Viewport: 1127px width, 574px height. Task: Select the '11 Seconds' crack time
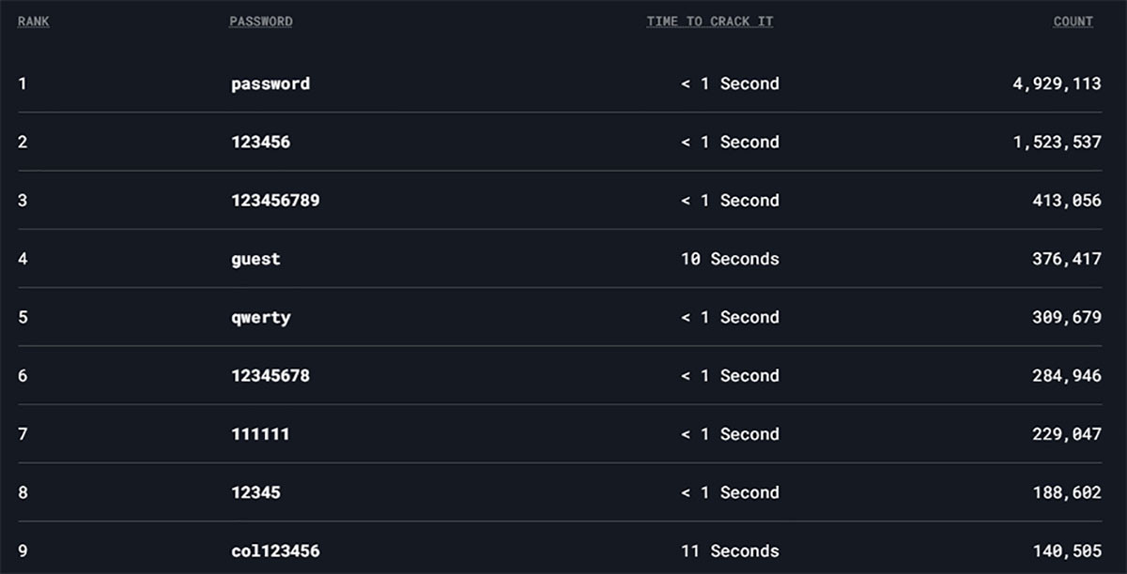(x=730, y=551)
